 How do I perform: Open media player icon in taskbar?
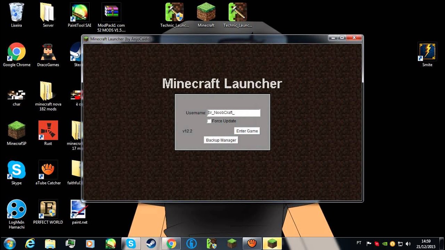click(x=90, y=244)
